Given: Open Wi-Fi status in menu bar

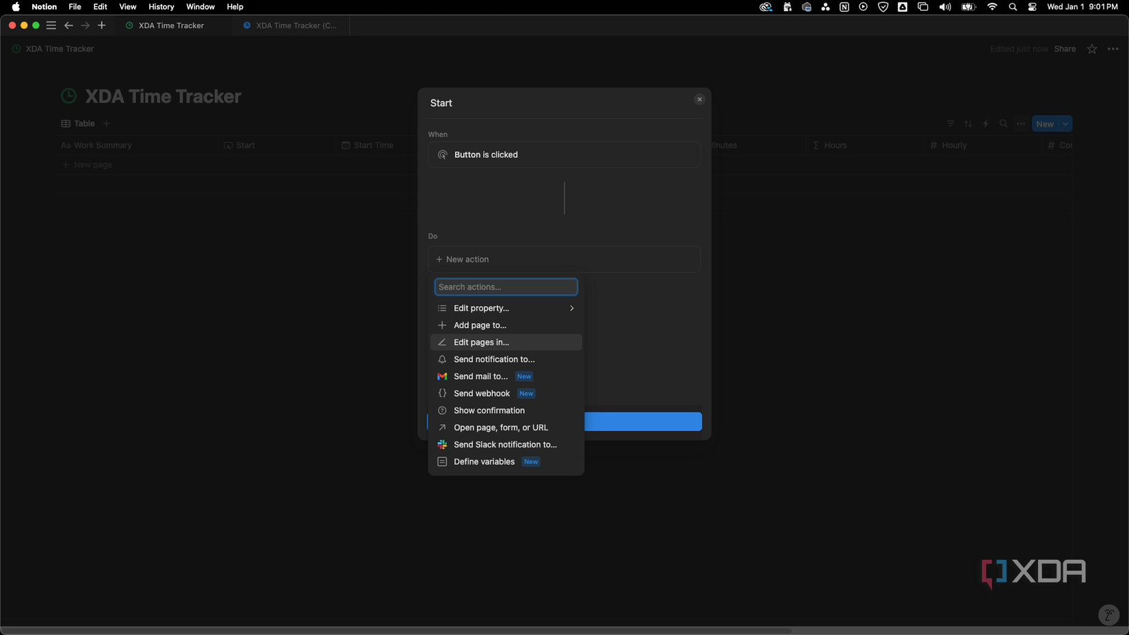Looking at the screenshot, I should [991, 7].
